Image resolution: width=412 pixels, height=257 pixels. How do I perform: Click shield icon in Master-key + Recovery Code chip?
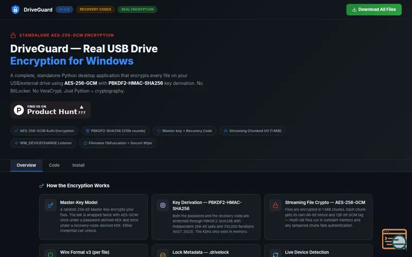(x=159, y=131)
